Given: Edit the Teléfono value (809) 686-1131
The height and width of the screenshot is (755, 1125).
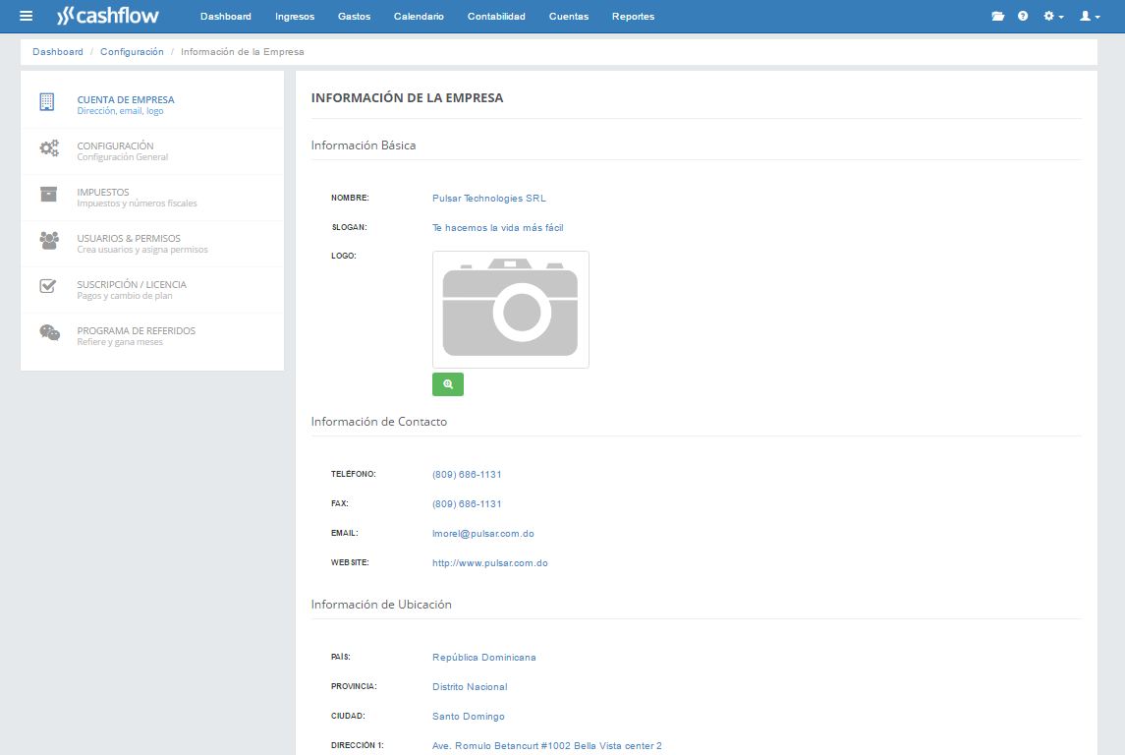Looking at the screenshot, I should click(x=467, y=475).
